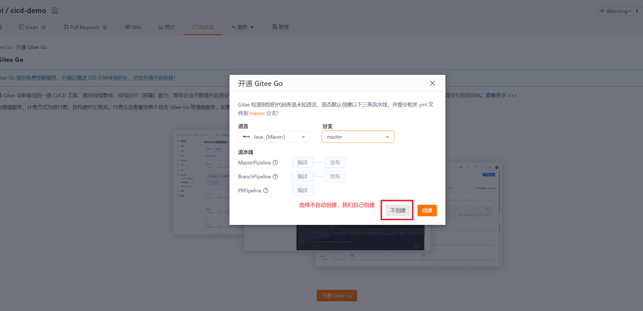Image resolution: width=643 pixels, height=311 pixels.
Task: Open the 统计 tab
Action: point(166,27)
